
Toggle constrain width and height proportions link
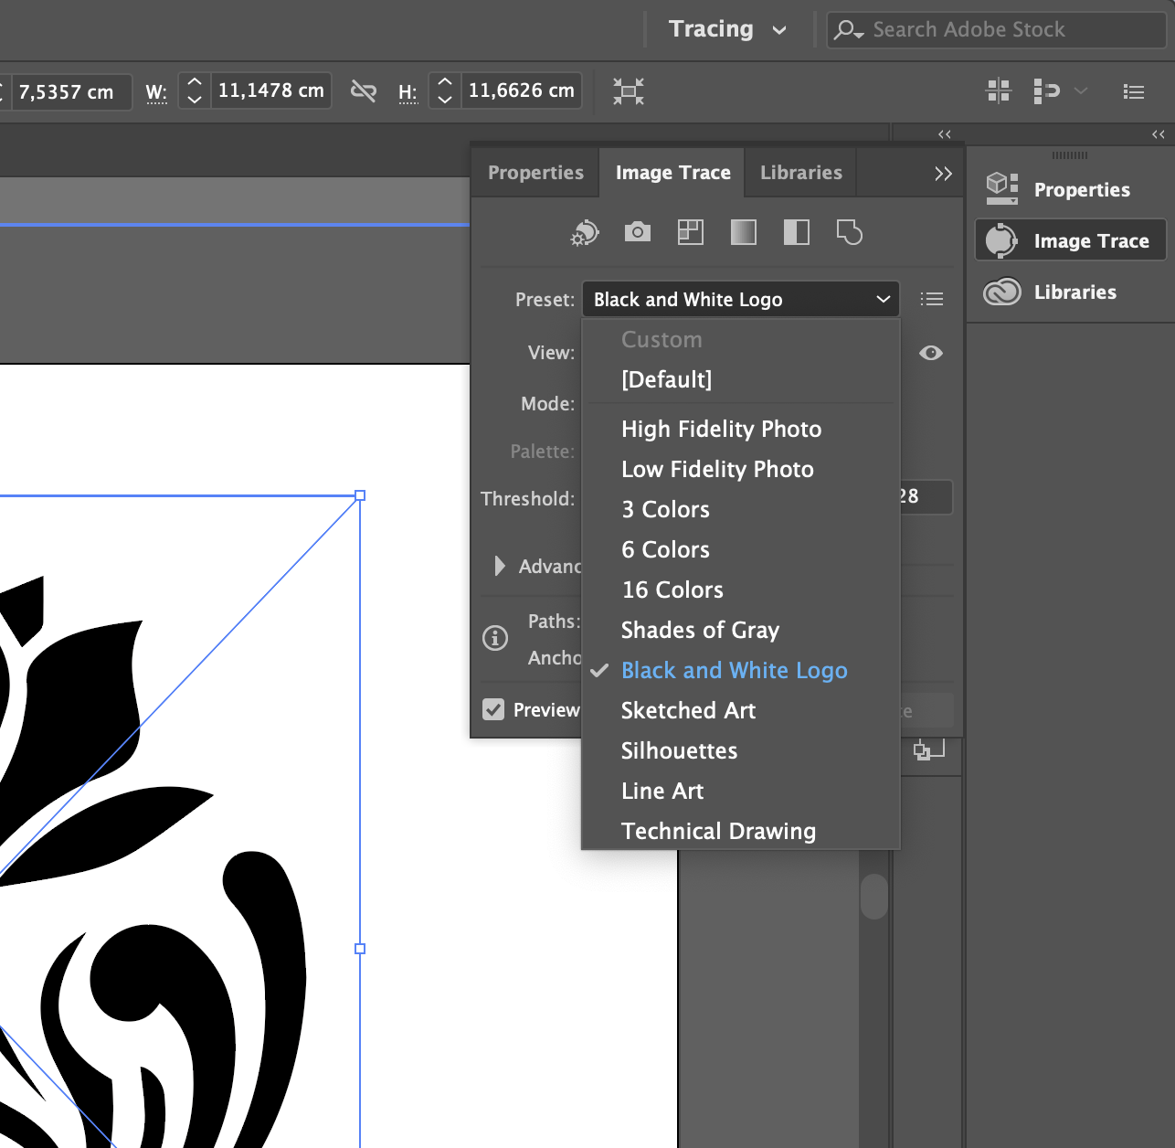(x=364, y=91)
